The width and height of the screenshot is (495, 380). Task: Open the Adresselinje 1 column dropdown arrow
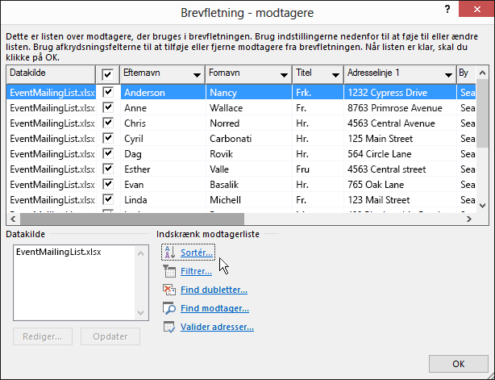tap(448, 75)
